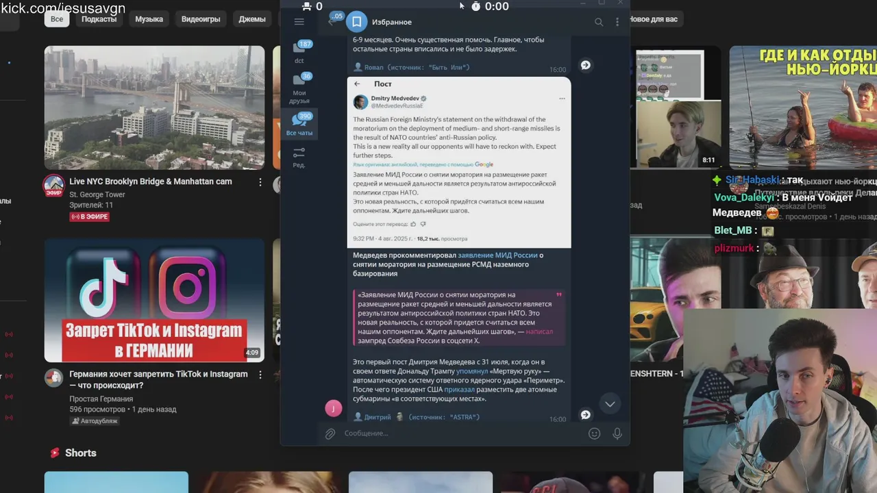Image resolution: width=877 pixels, height=493 pixels.
Task: Open Ред. folder edit settings
Action: click(x=299, y=157)
